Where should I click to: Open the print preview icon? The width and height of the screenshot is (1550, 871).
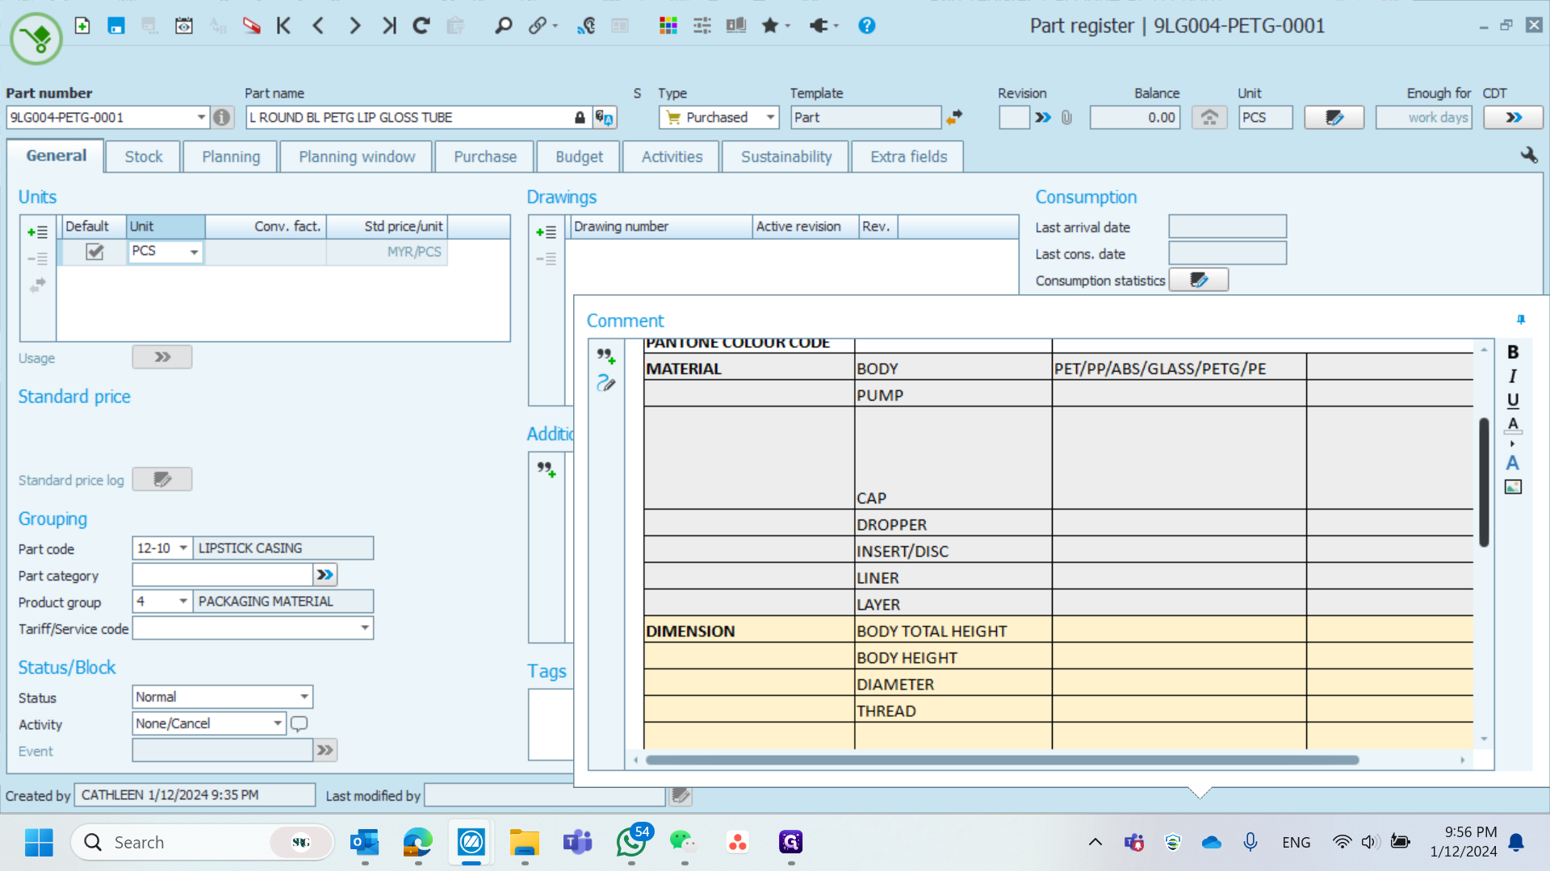point(184,26)
